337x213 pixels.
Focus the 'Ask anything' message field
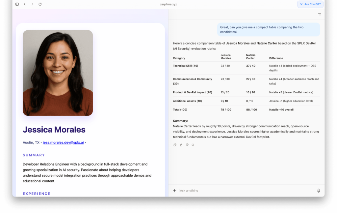pos(244,191)
